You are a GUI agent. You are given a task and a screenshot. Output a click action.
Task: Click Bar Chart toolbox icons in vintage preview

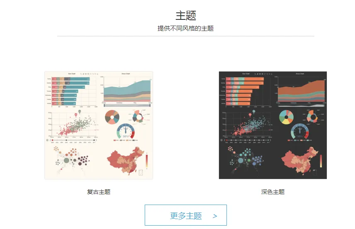tap(89, 74)
